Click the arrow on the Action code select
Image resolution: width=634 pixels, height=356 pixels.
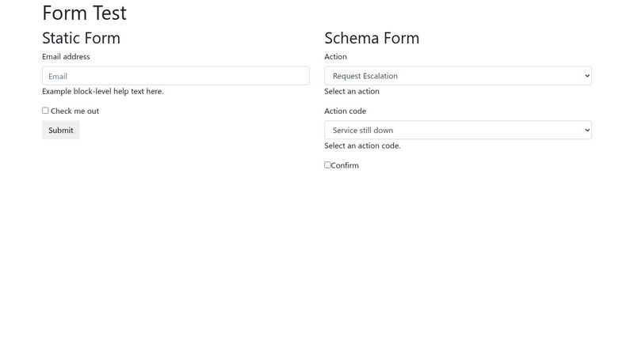click(x=586, y=131)
